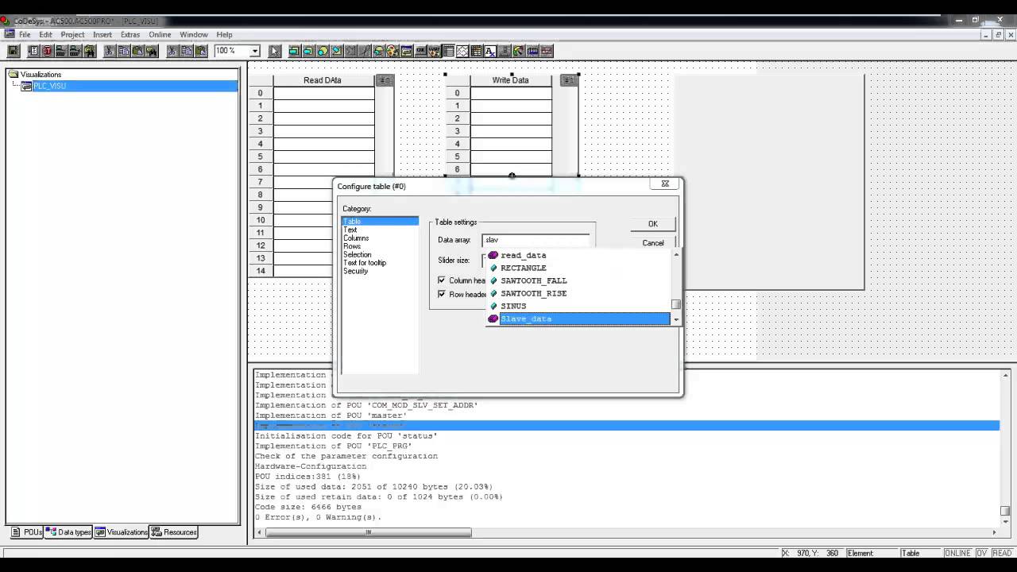Select the OK Button element tool

coord(420,51)
